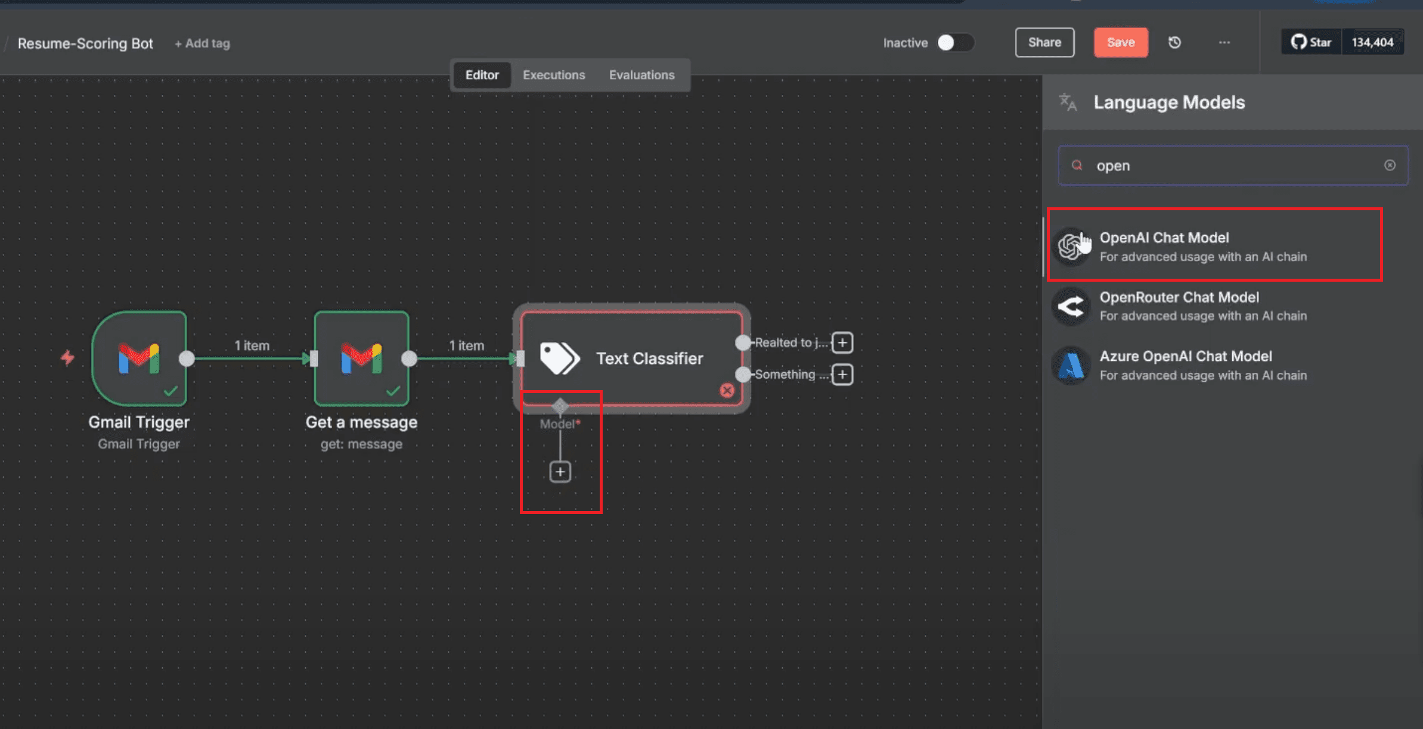1423x729 pixels.
Task: Add node after Something ... output
Action: tap(842, 375)
